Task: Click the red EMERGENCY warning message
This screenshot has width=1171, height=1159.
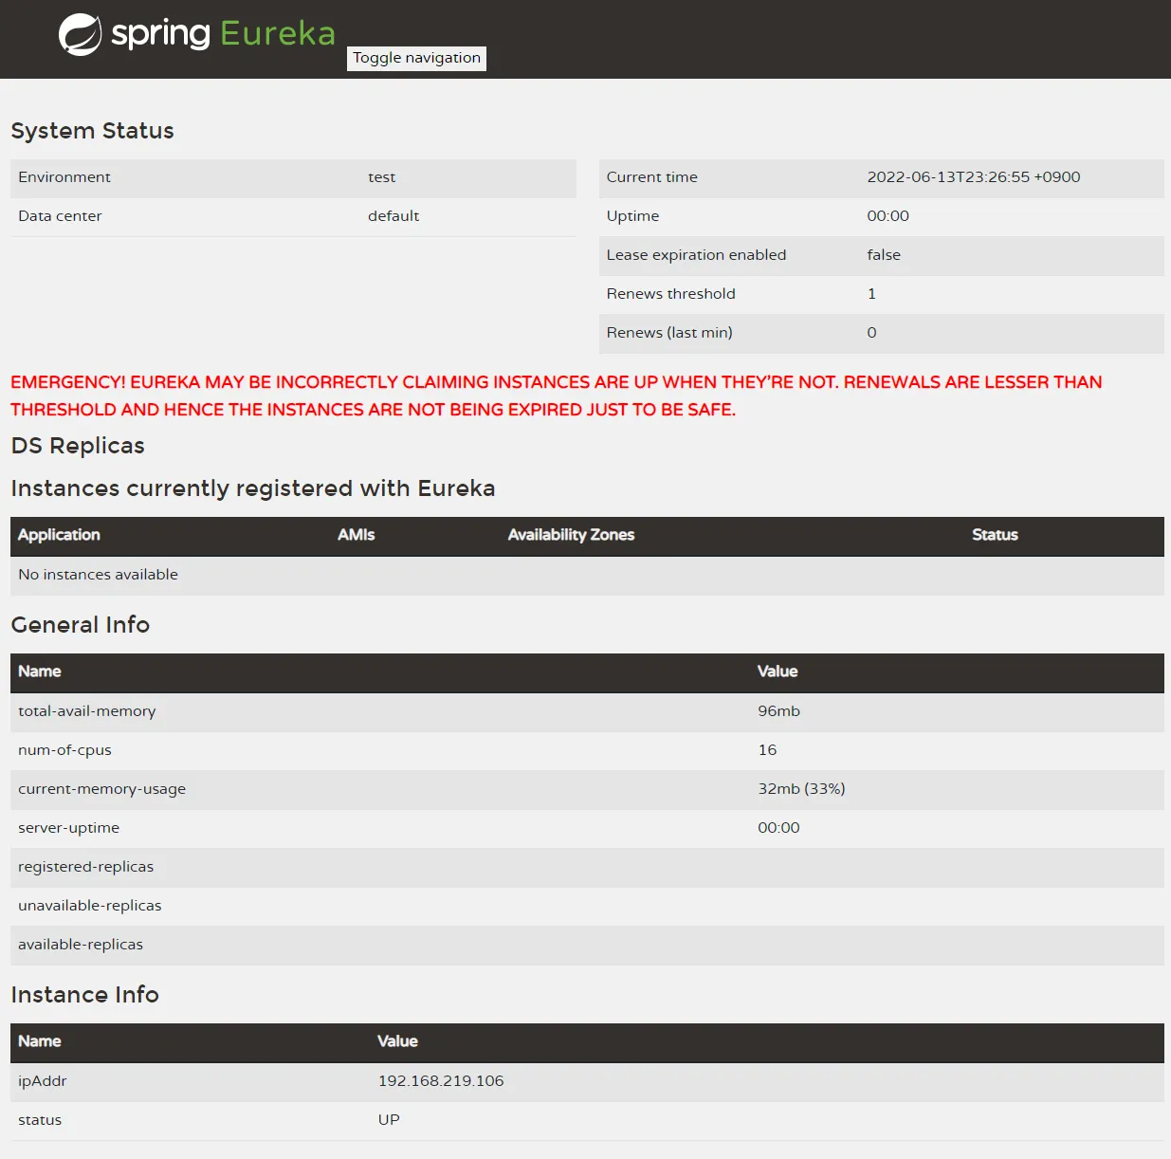Action: (557, 396)
